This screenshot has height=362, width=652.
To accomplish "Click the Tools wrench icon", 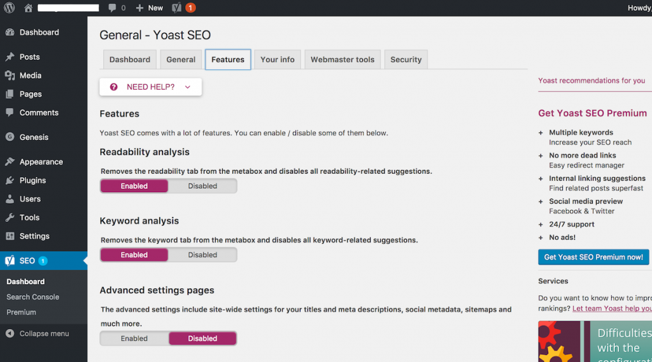I will 10,218.
